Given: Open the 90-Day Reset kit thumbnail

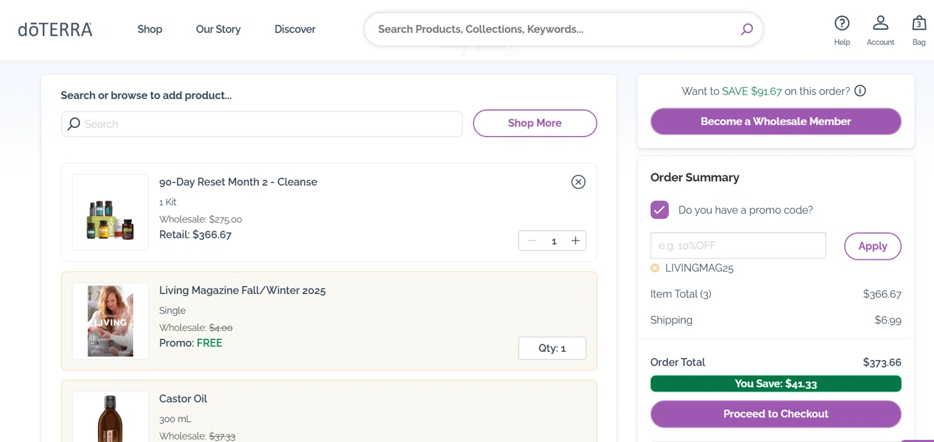Looking at the screenshot, I should tap(110, 213).
